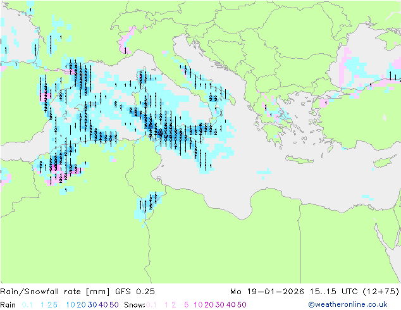401x310 pixels.
Task: Click the '(12+75)' forecast run label
Action: 381,292
